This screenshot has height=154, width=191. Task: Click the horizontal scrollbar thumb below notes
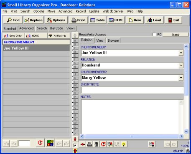(x=132, y=136)
